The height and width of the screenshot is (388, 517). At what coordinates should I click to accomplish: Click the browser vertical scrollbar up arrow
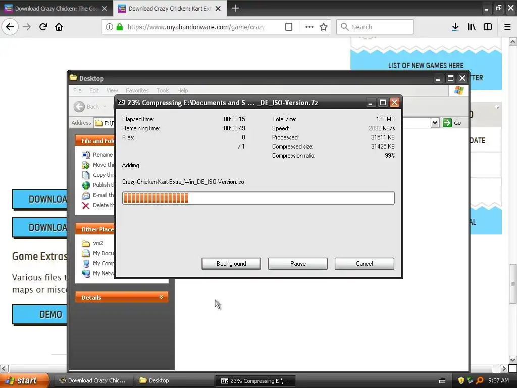click(513, 41)
